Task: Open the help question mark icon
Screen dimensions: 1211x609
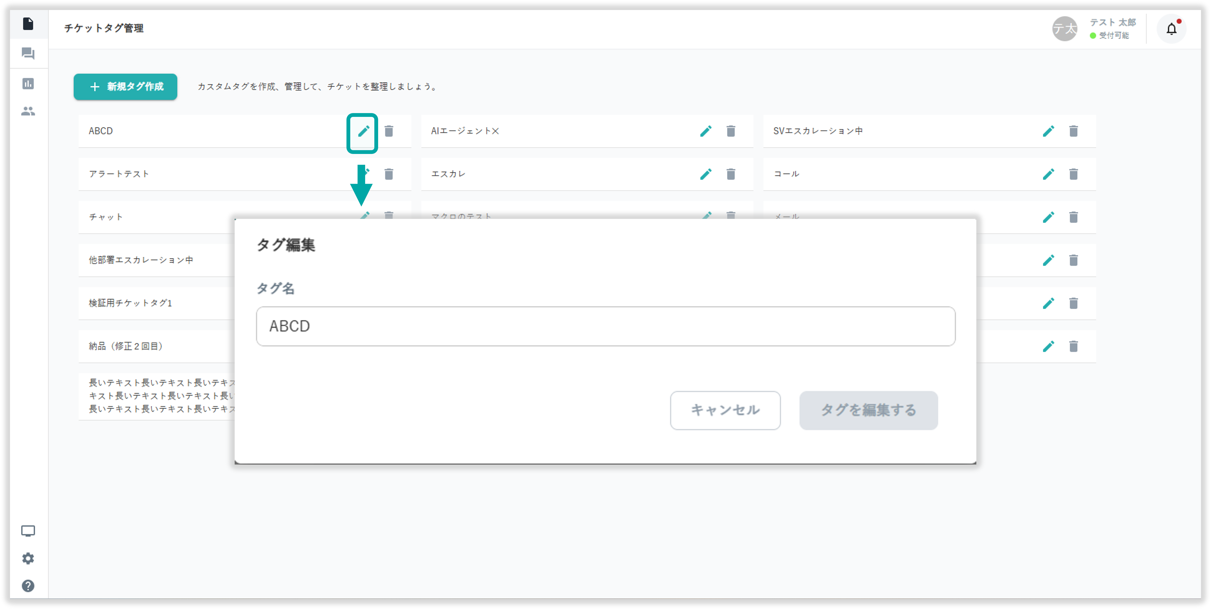Action: coord(28,585)
